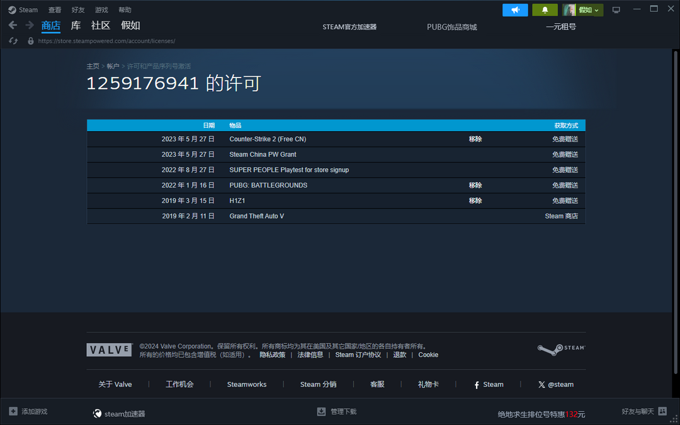Click STEAM官方加速器 banner link
This screenshot has height=425, width=680.
[349, 27]
